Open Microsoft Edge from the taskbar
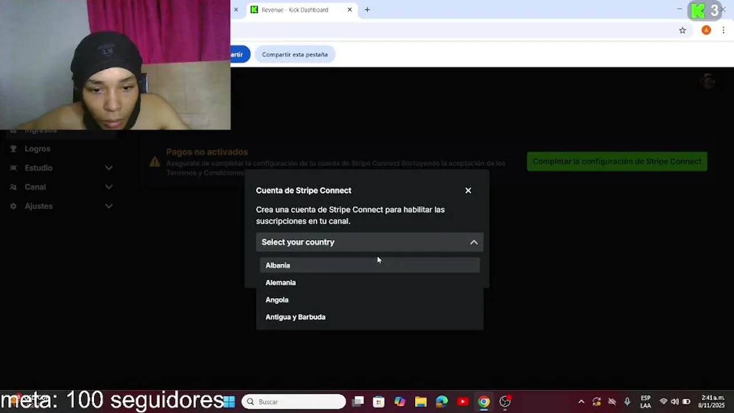The image size is (734, 413). tap(442, 402)
